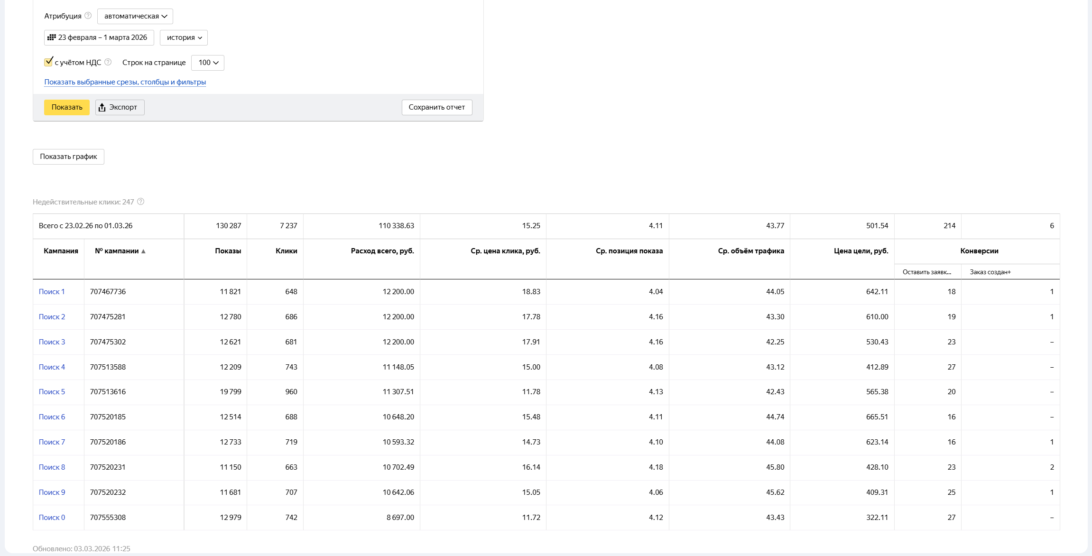Click invalid clicks help question icon

click(140, 202)
